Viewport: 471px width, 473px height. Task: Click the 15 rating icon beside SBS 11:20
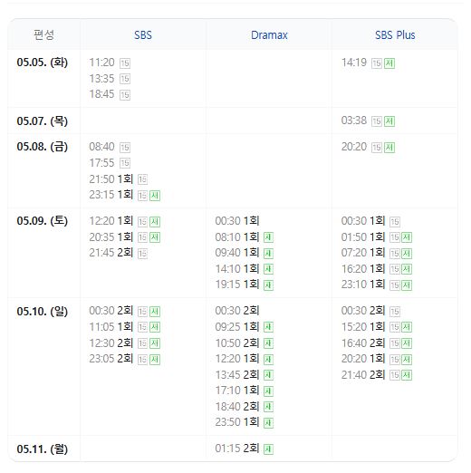click(x=125, y=63)
